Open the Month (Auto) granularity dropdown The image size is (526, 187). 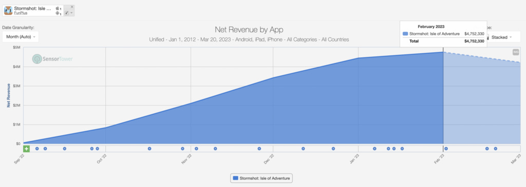click(21, 37)
